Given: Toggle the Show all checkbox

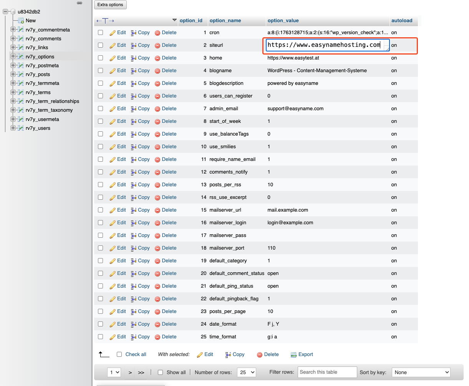Looking at the screenshot, I should click(161, 373).
